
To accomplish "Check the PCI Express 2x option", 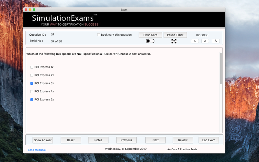I will [32, 75].
